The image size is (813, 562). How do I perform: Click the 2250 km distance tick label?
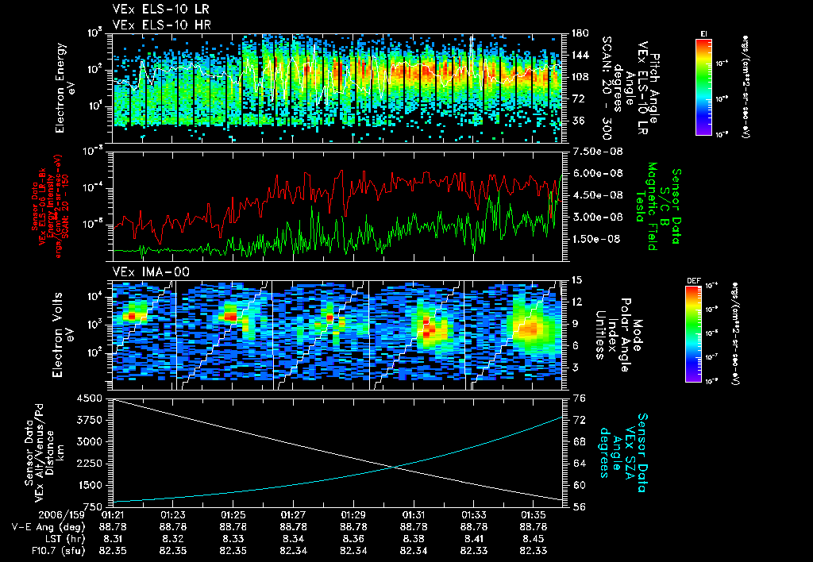89,464
